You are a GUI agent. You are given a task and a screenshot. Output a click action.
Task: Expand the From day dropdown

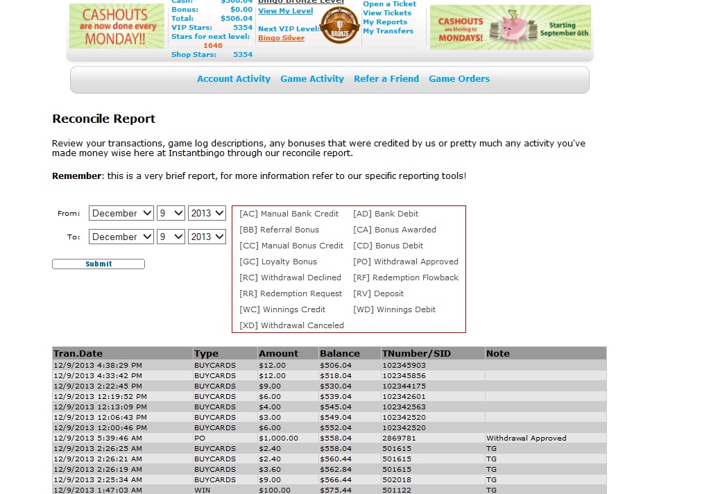tap(171, 214)
